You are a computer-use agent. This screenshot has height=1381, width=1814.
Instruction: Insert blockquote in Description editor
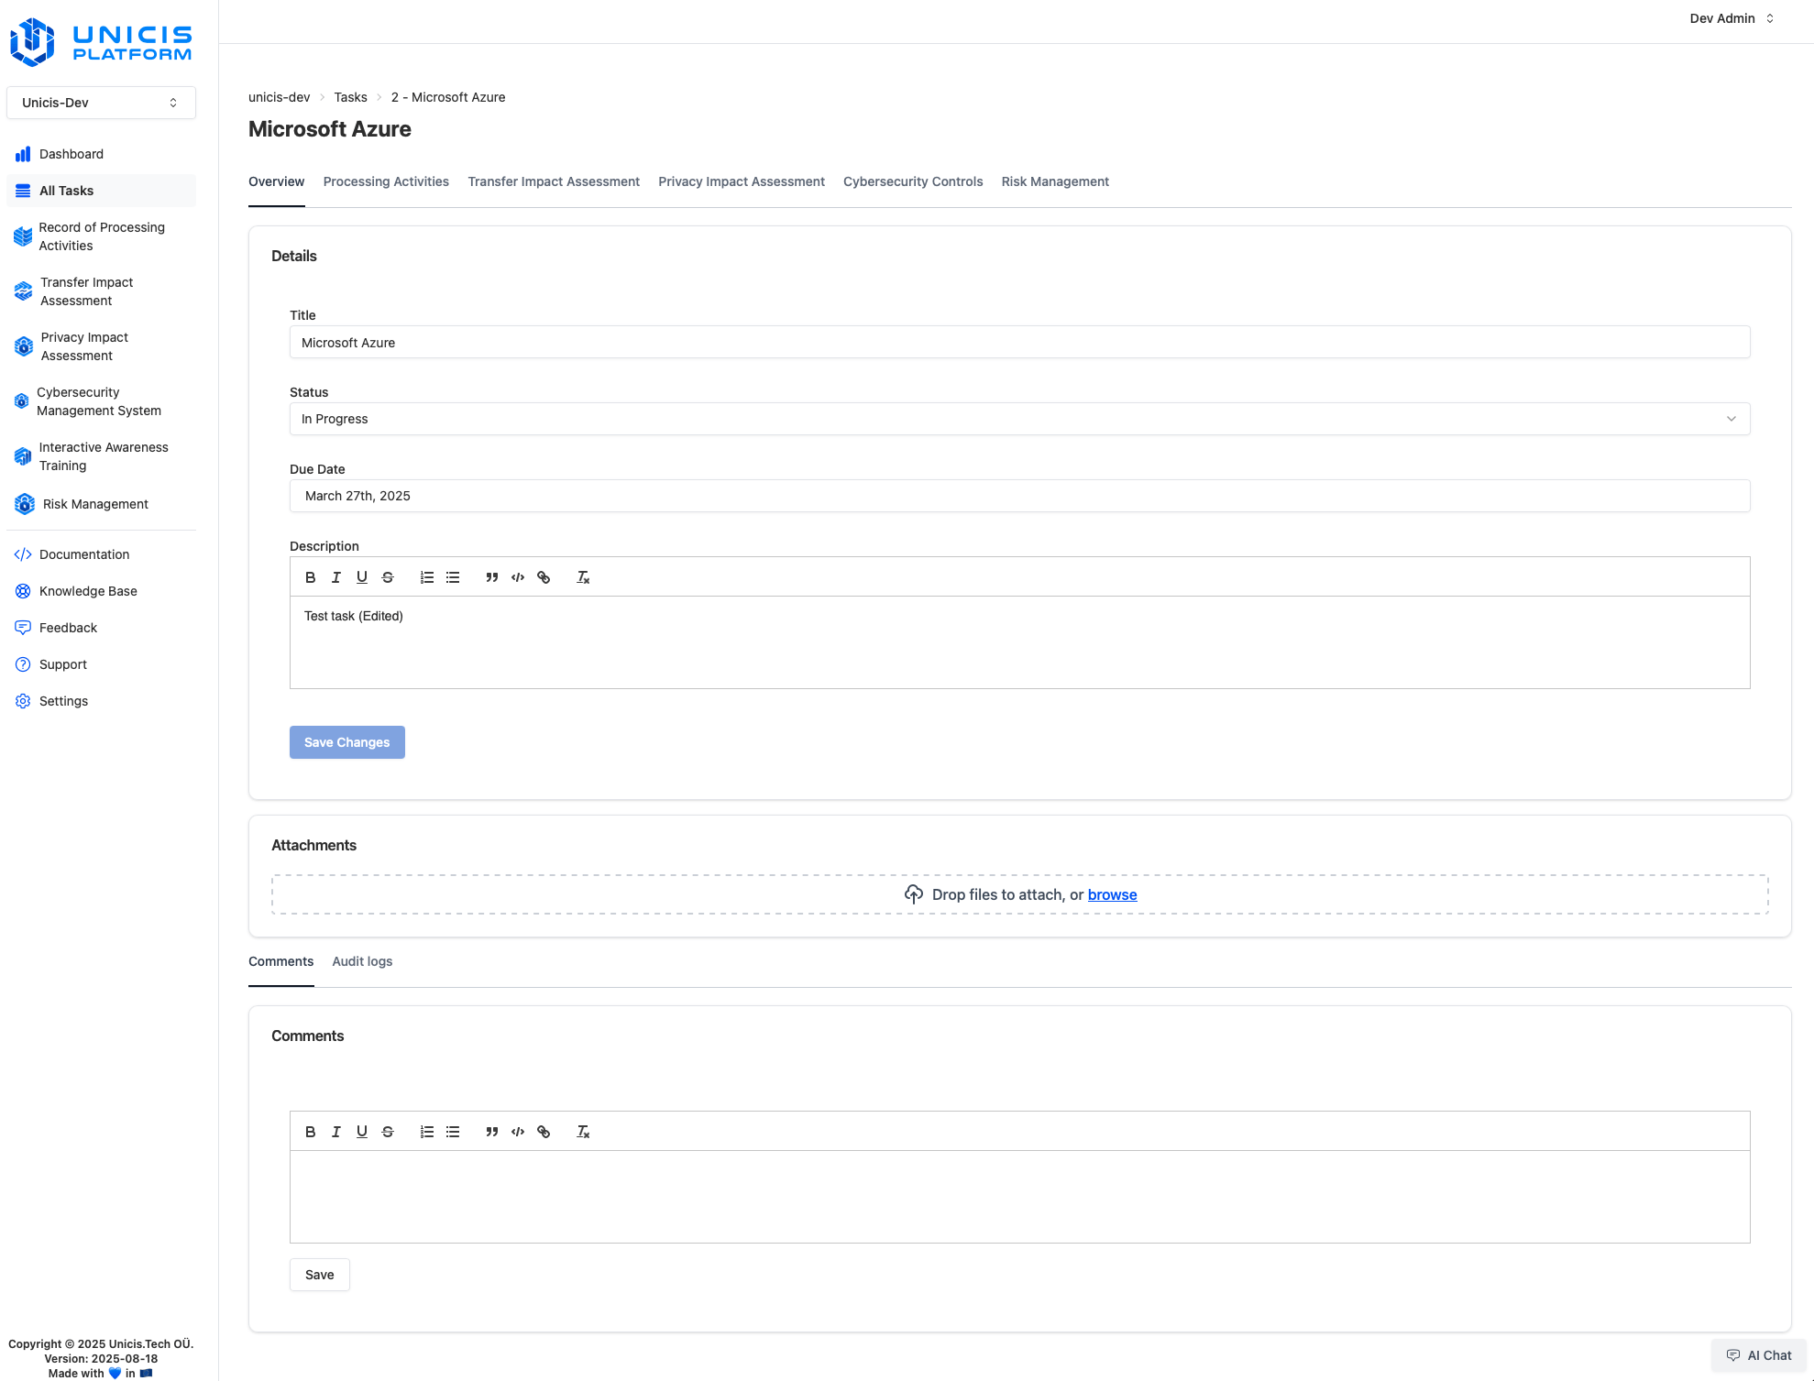coord(492,577)
